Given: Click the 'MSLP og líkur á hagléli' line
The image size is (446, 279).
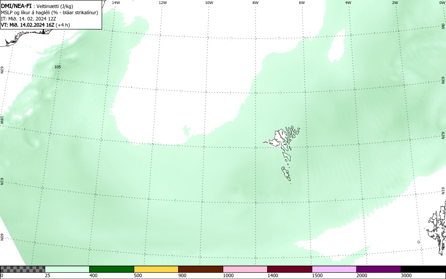Looking at the screenshot, I should (50, 12).
